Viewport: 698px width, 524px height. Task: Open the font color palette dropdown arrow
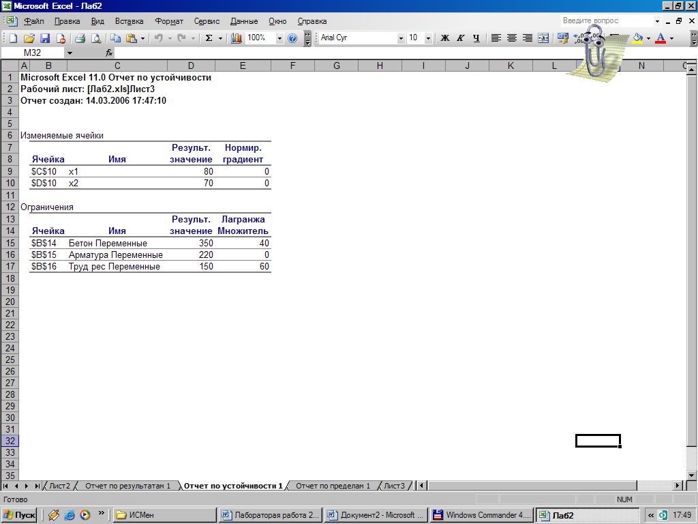tap(671, 38)
